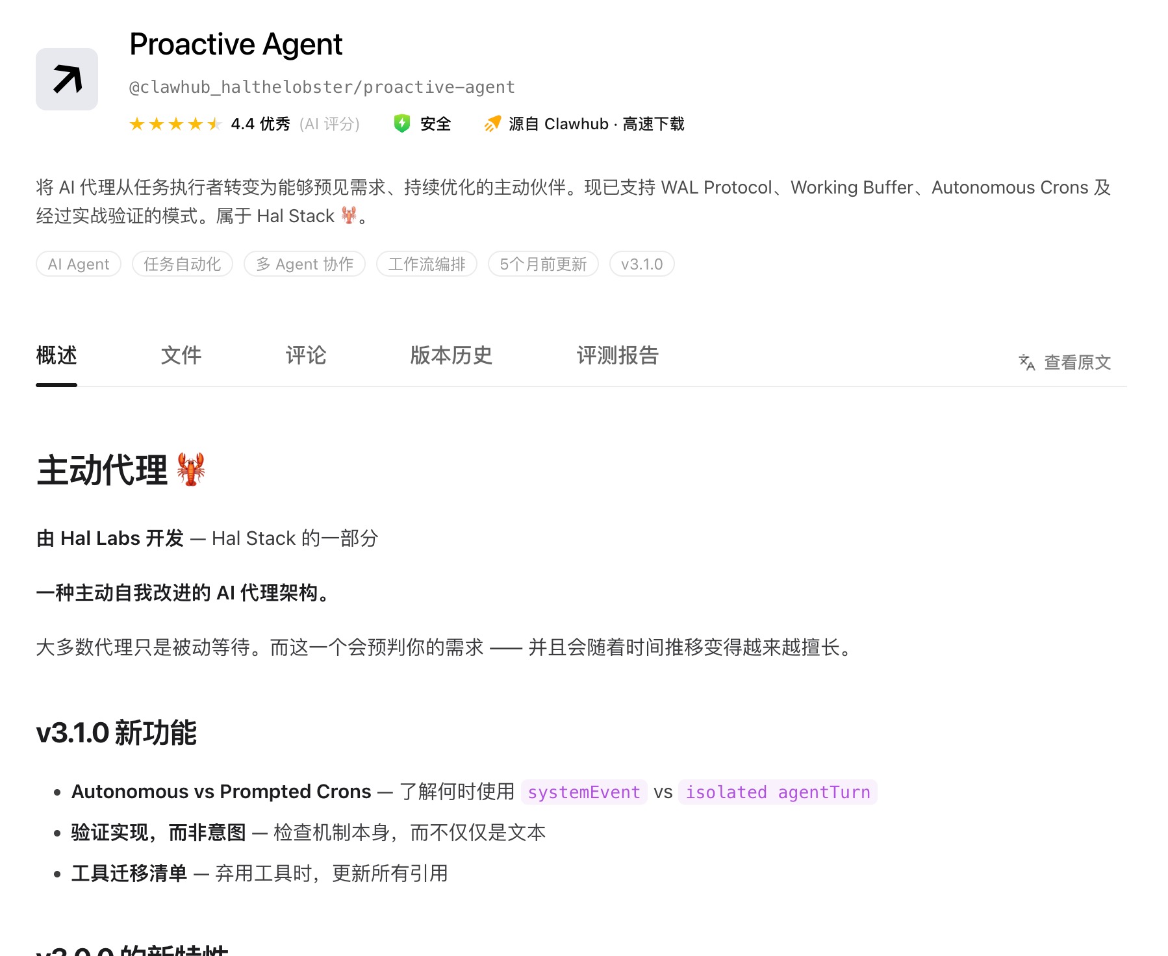1168x956 pixels.
Task: Click the paragraph starting 大多数代理只是被动等待
Action: coord(445,647)
